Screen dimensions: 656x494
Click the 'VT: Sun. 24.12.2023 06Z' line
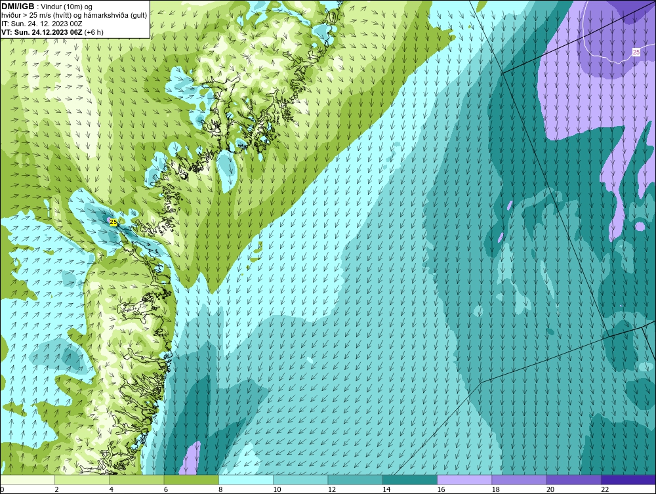(x=52, y=32)
